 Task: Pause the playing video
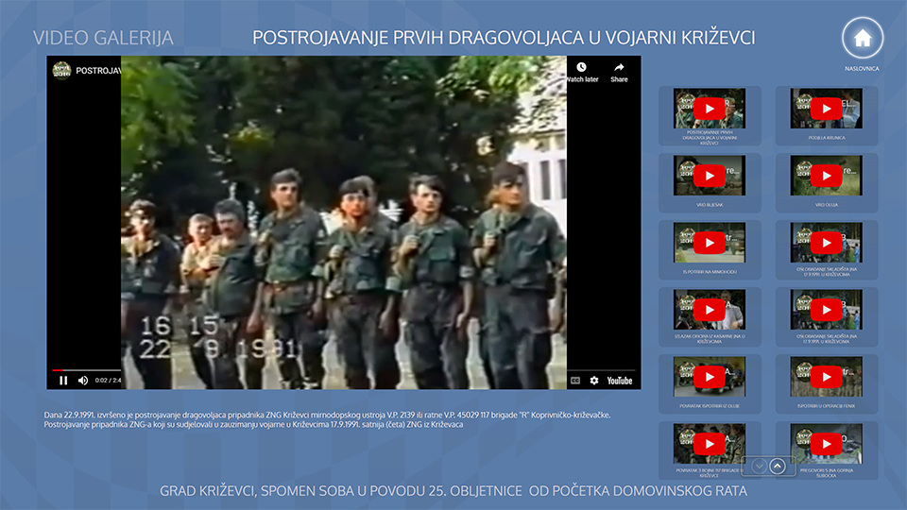tap(63, 381)
